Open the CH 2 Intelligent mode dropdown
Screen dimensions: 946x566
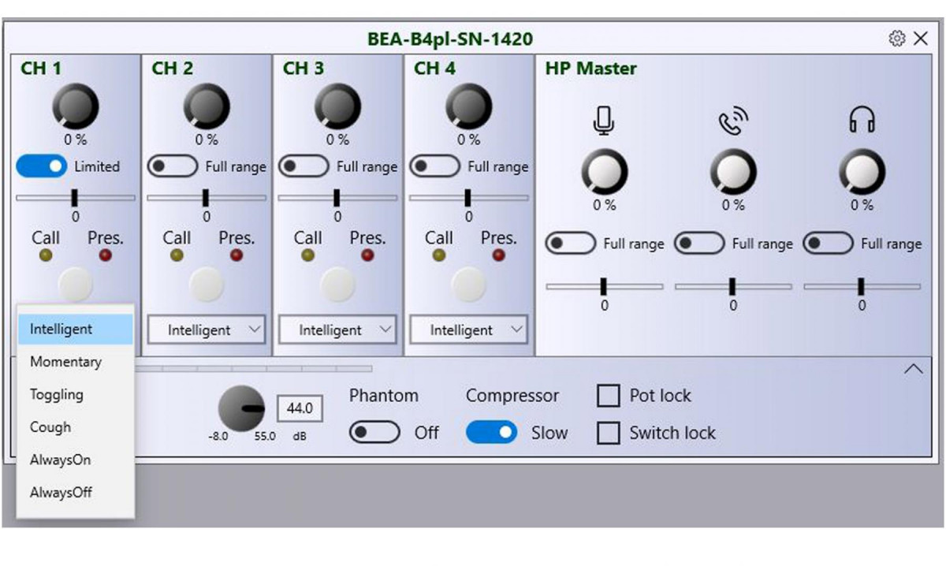click(x=207, y=330)
